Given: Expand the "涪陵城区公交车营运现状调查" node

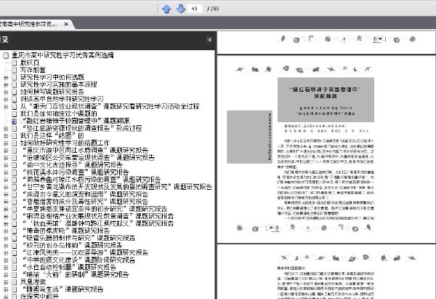Looking at the screenshot, I should [x=6, y=158].
